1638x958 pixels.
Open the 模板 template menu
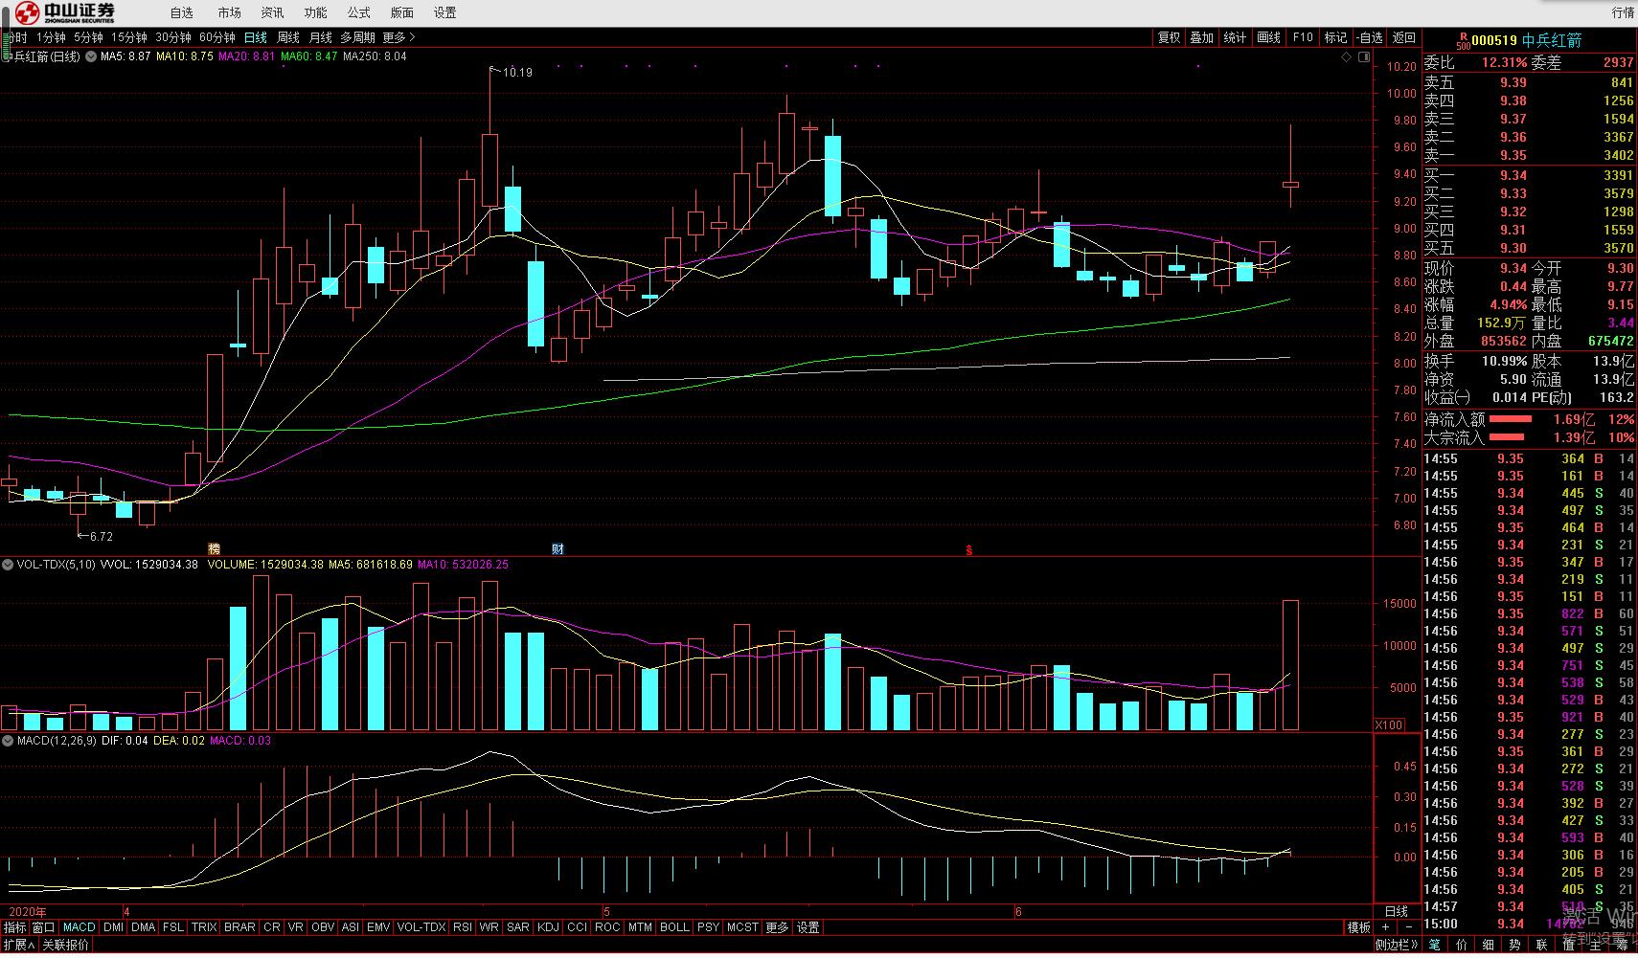[1358, 927]
